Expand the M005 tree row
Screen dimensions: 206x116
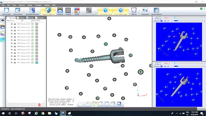(x=8, y=37)
